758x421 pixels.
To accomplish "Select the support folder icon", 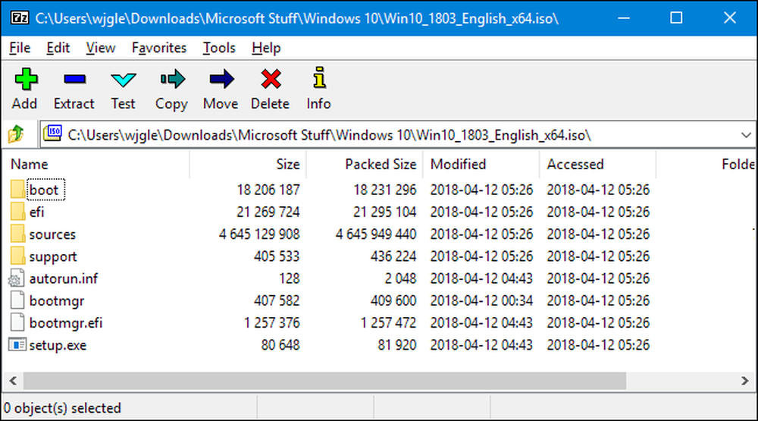I will [x=17, y=256].
